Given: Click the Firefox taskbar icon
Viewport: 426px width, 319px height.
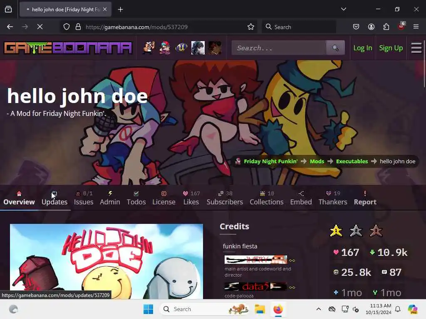Looking at the screenshot, I should (x=278, y=309).
